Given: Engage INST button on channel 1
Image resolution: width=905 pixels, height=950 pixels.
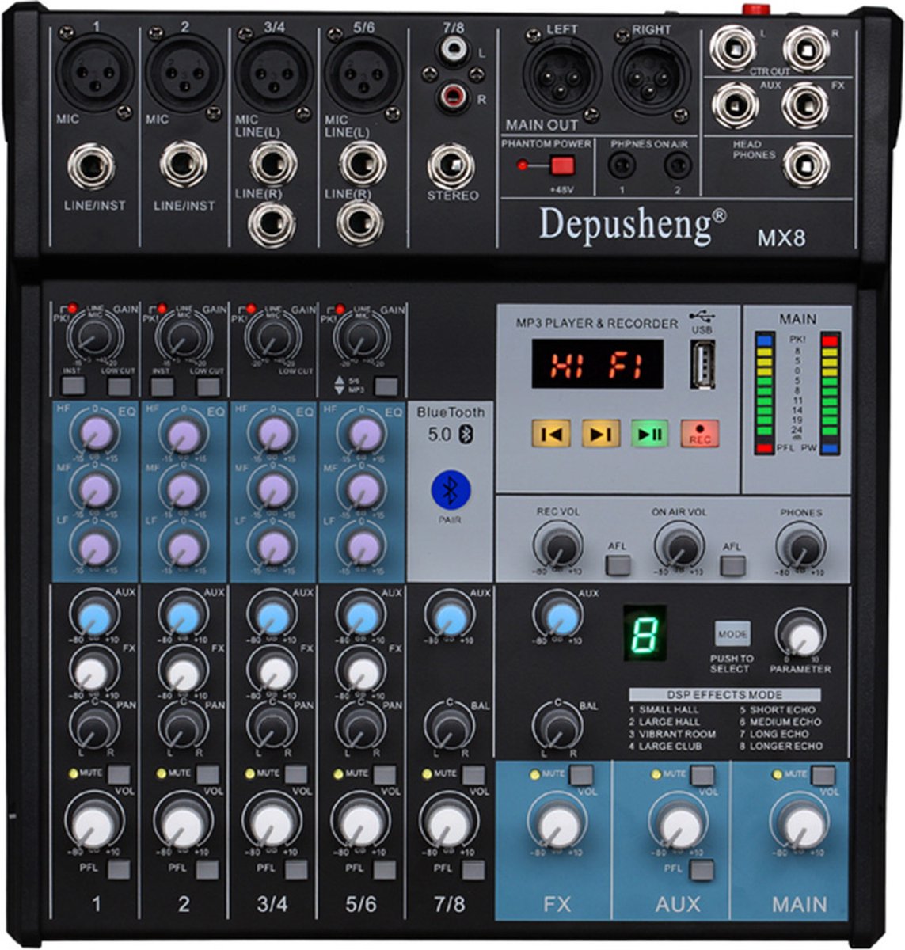Looking at the screenshot, I should [x=73, y=386].
